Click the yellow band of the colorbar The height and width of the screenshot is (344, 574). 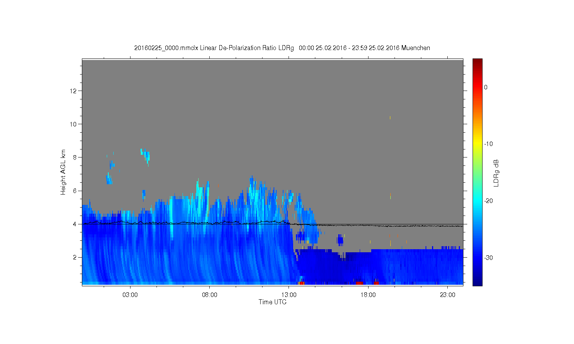tap(478, 144)
